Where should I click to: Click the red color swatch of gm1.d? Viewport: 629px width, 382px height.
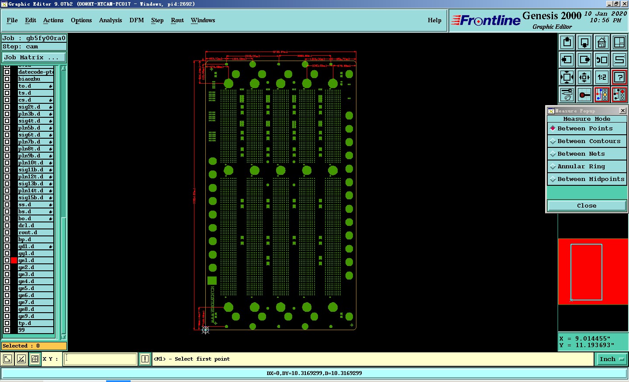pos(14,260)
